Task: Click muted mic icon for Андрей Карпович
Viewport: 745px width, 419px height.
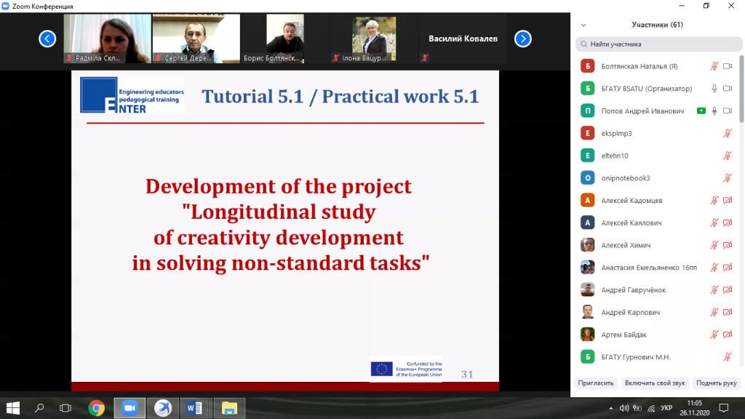Action: 714,312
